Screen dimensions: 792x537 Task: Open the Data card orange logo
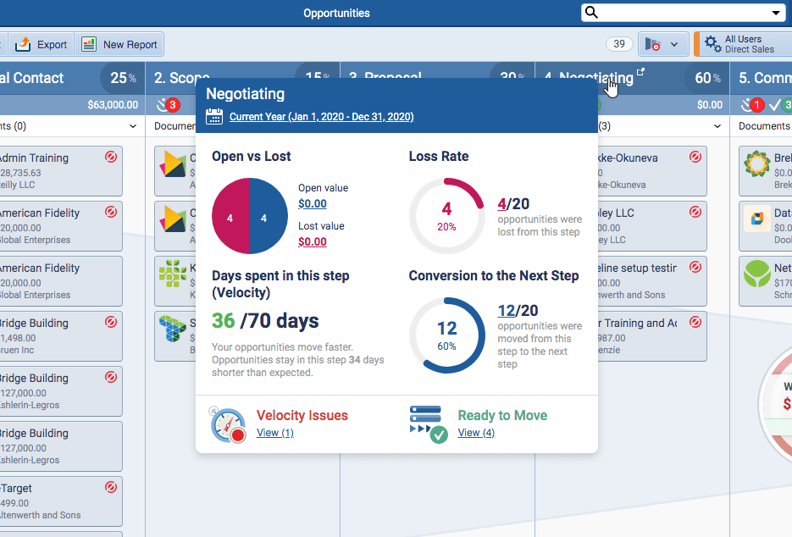pyautogui.click(x=756, y=219)
